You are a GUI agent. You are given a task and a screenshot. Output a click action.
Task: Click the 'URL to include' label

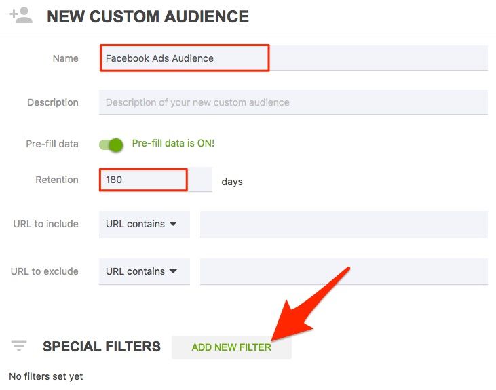(x=45, y=224)
